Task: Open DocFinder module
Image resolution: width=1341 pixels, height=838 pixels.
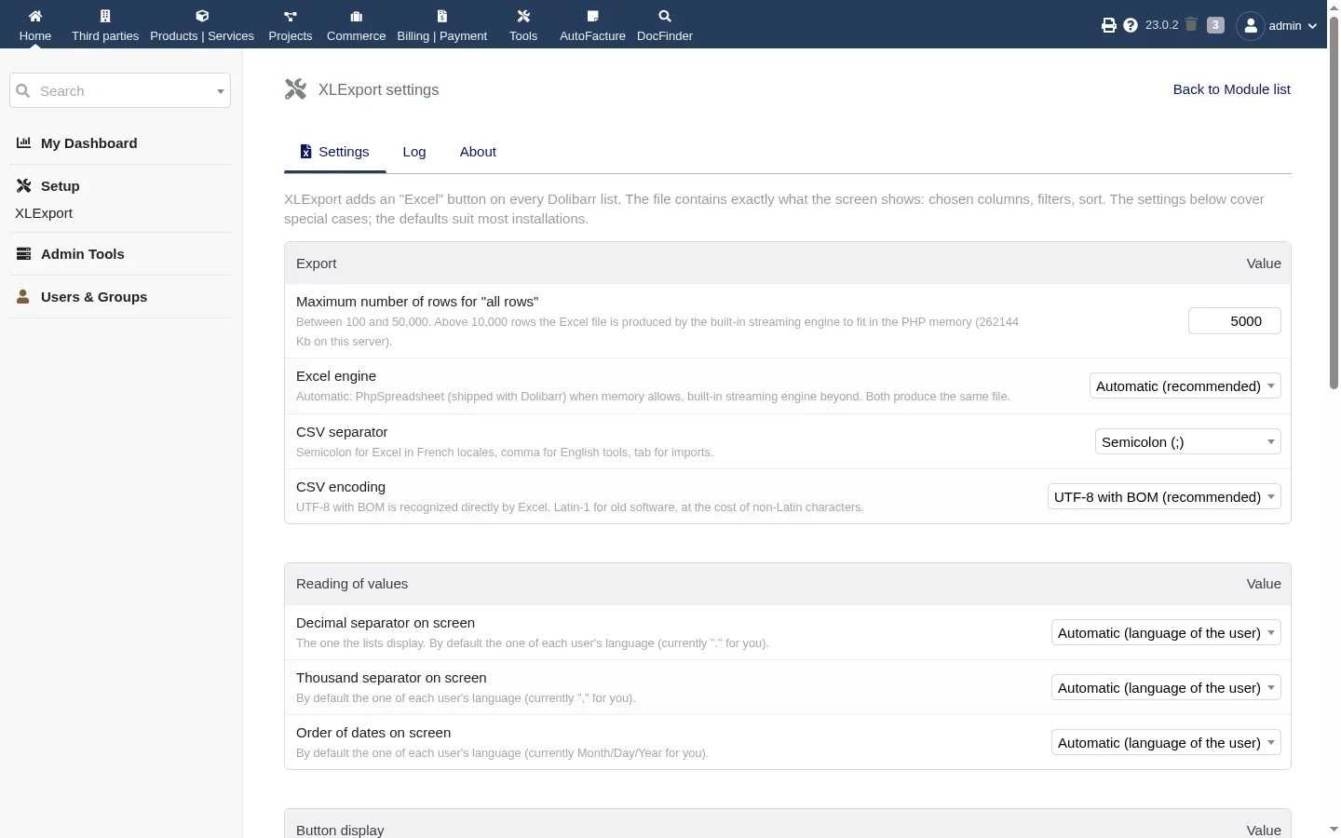Action: pos(665,25)
